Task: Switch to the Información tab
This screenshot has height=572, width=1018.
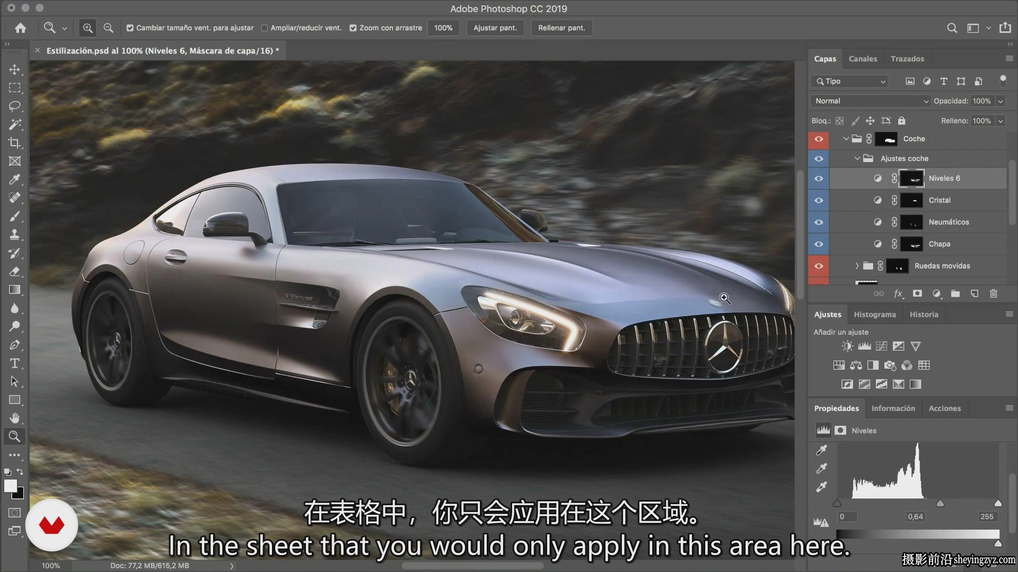Action: click(893, 408)
